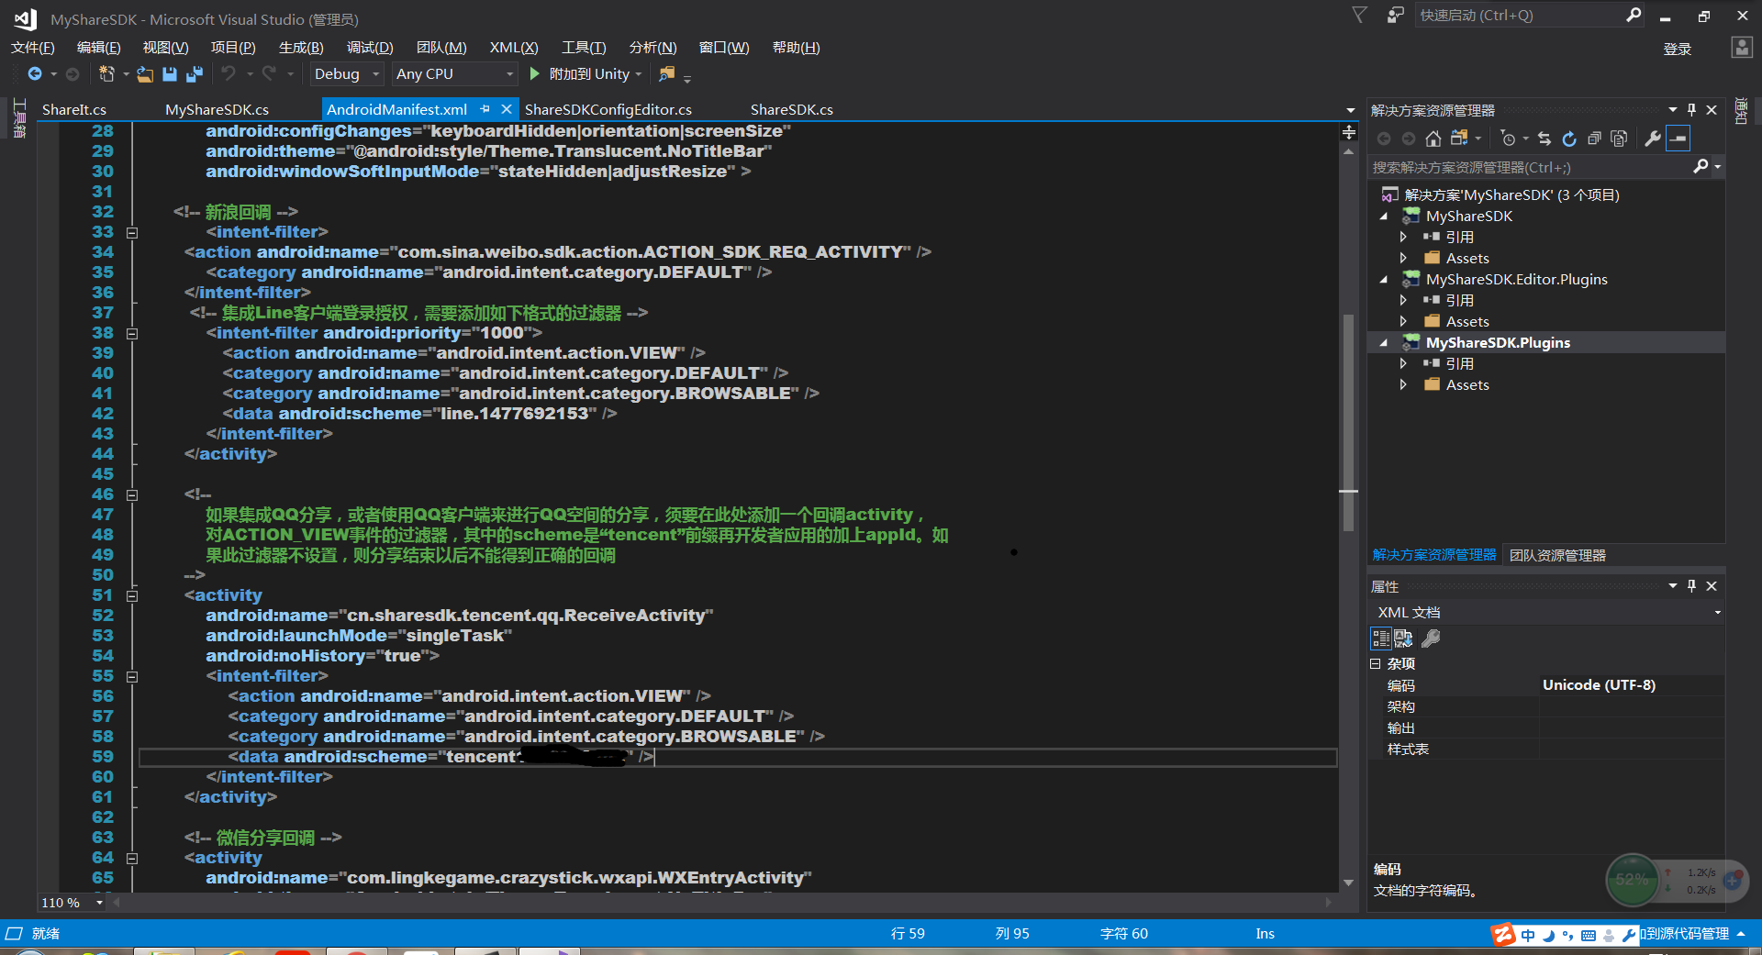
Task: Click the blue Refresh icon in Solution Explorer
Action: click(1569, 139)
